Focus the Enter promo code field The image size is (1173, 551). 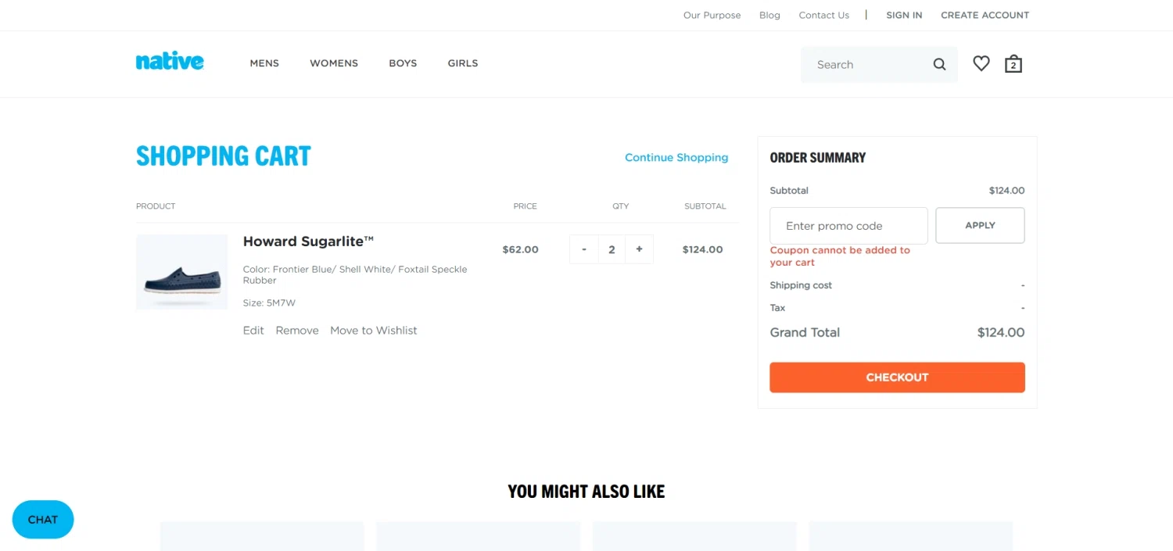(848, 226)
